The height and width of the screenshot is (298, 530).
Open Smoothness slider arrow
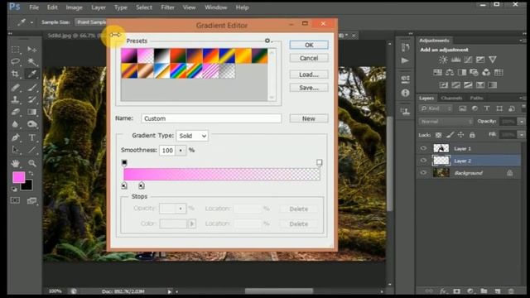(181, 151)
